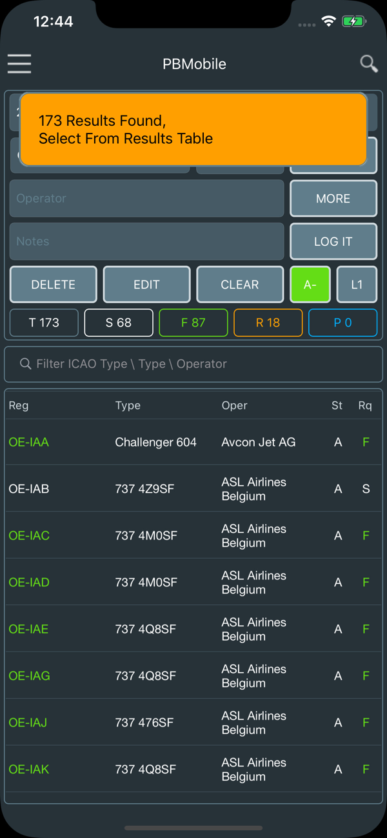Click the Filter ICAO Type search field
387x838 pixels.
(x=193, y=364)
